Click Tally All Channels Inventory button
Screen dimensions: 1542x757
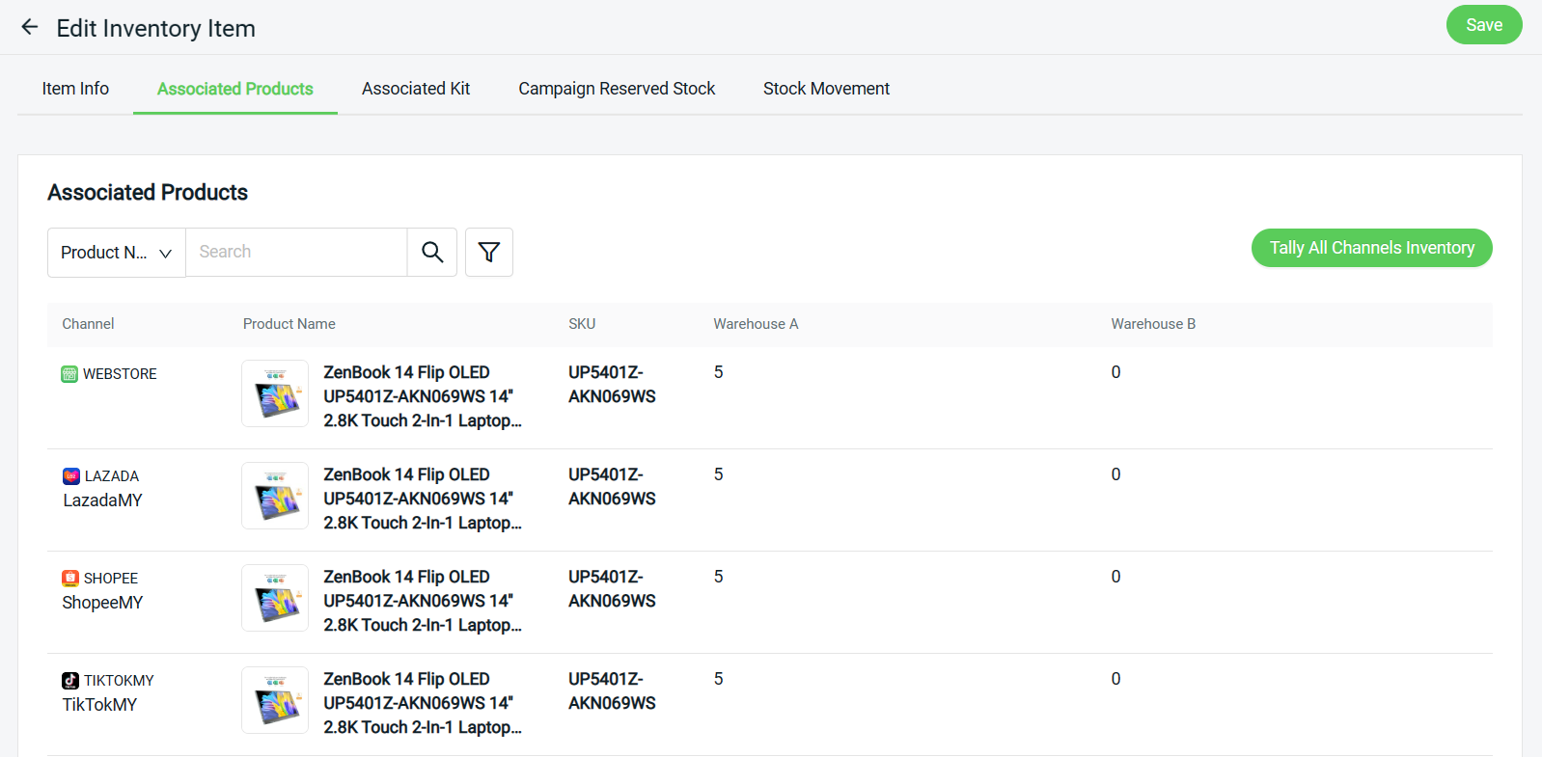[1371, 248]
